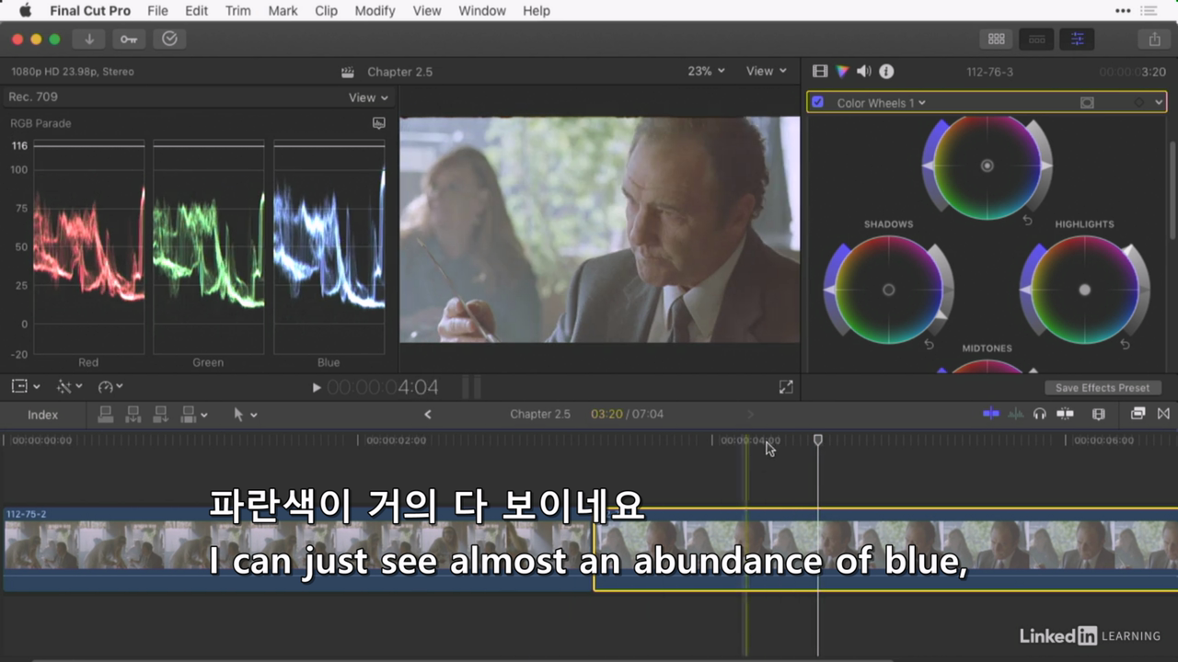The image size is (1178, 662).
Task: Open timeline clip appearance filmstrip icon
Action: pyautogui.click(x=1098, y=414)
